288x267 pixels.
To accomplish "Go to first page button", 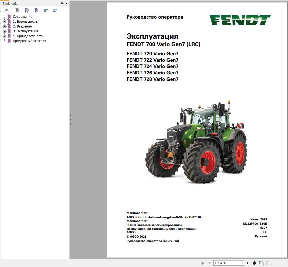I will (203, 263).
